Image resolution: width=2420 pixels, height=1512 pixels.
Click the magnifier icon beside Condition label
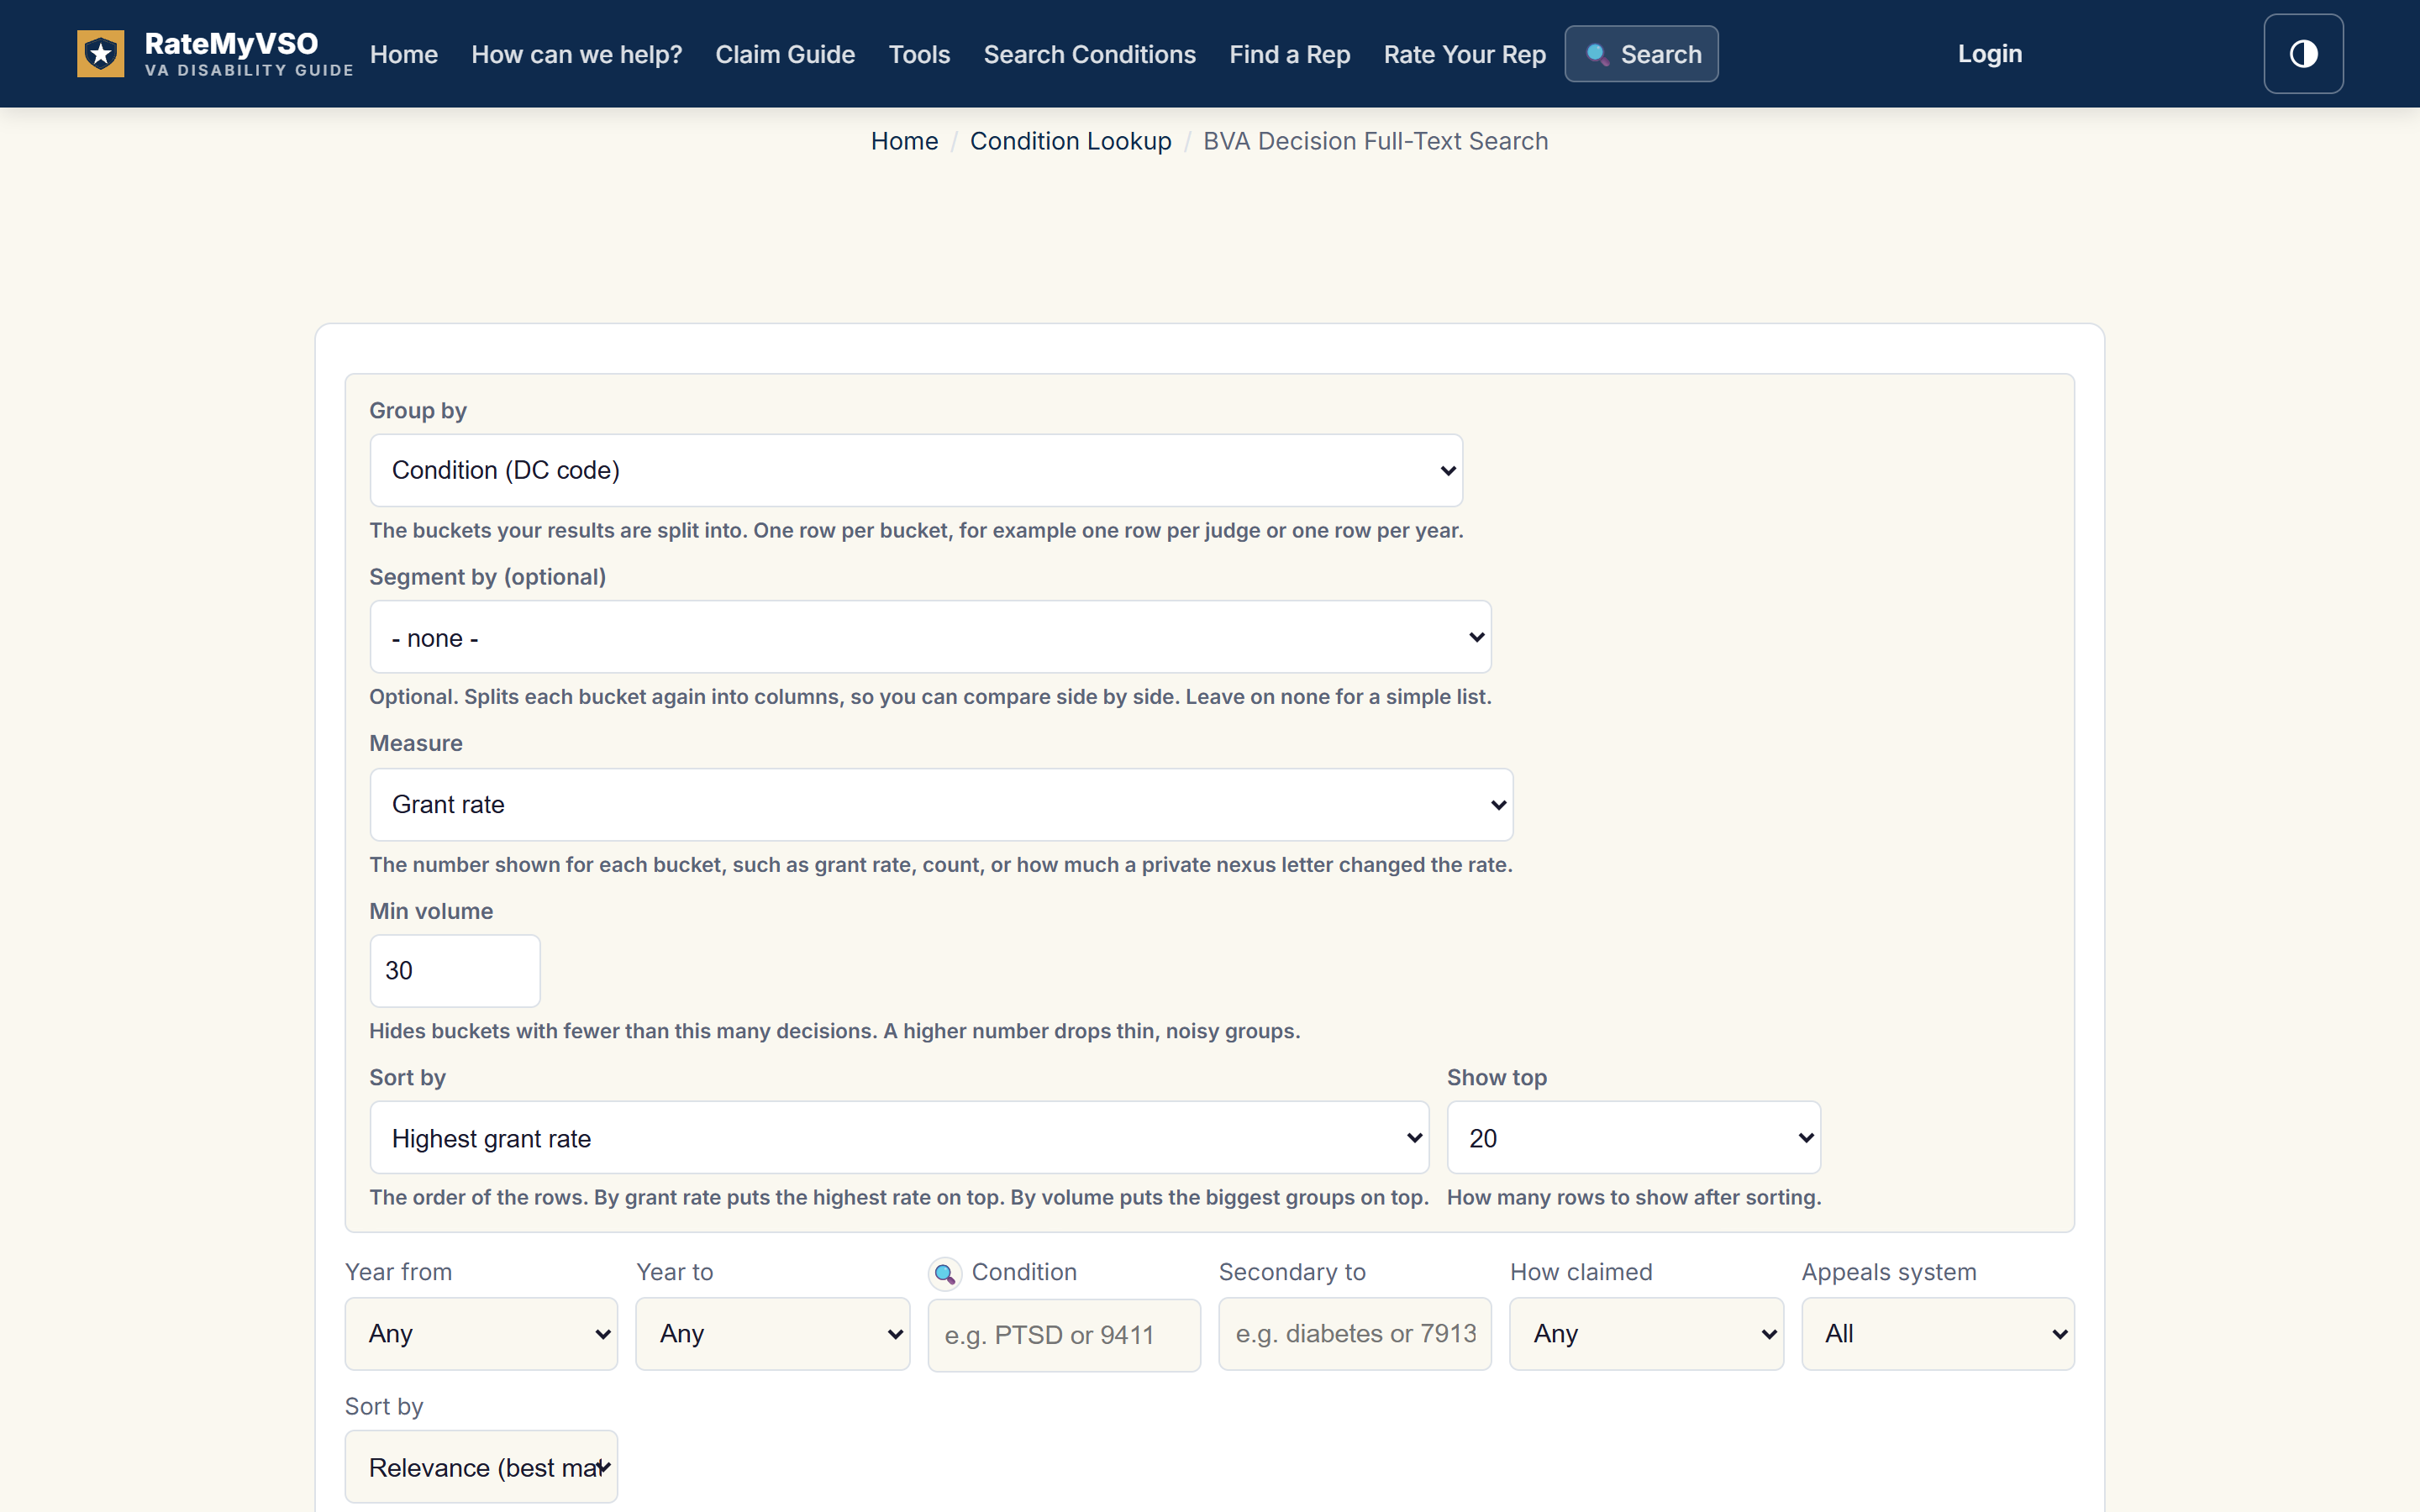(x=944, y=1273)
